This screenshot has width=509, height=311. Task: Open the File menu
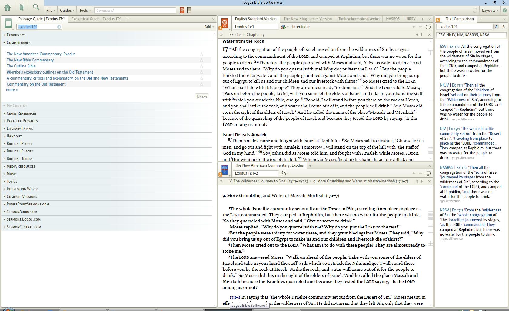(51, 10)
